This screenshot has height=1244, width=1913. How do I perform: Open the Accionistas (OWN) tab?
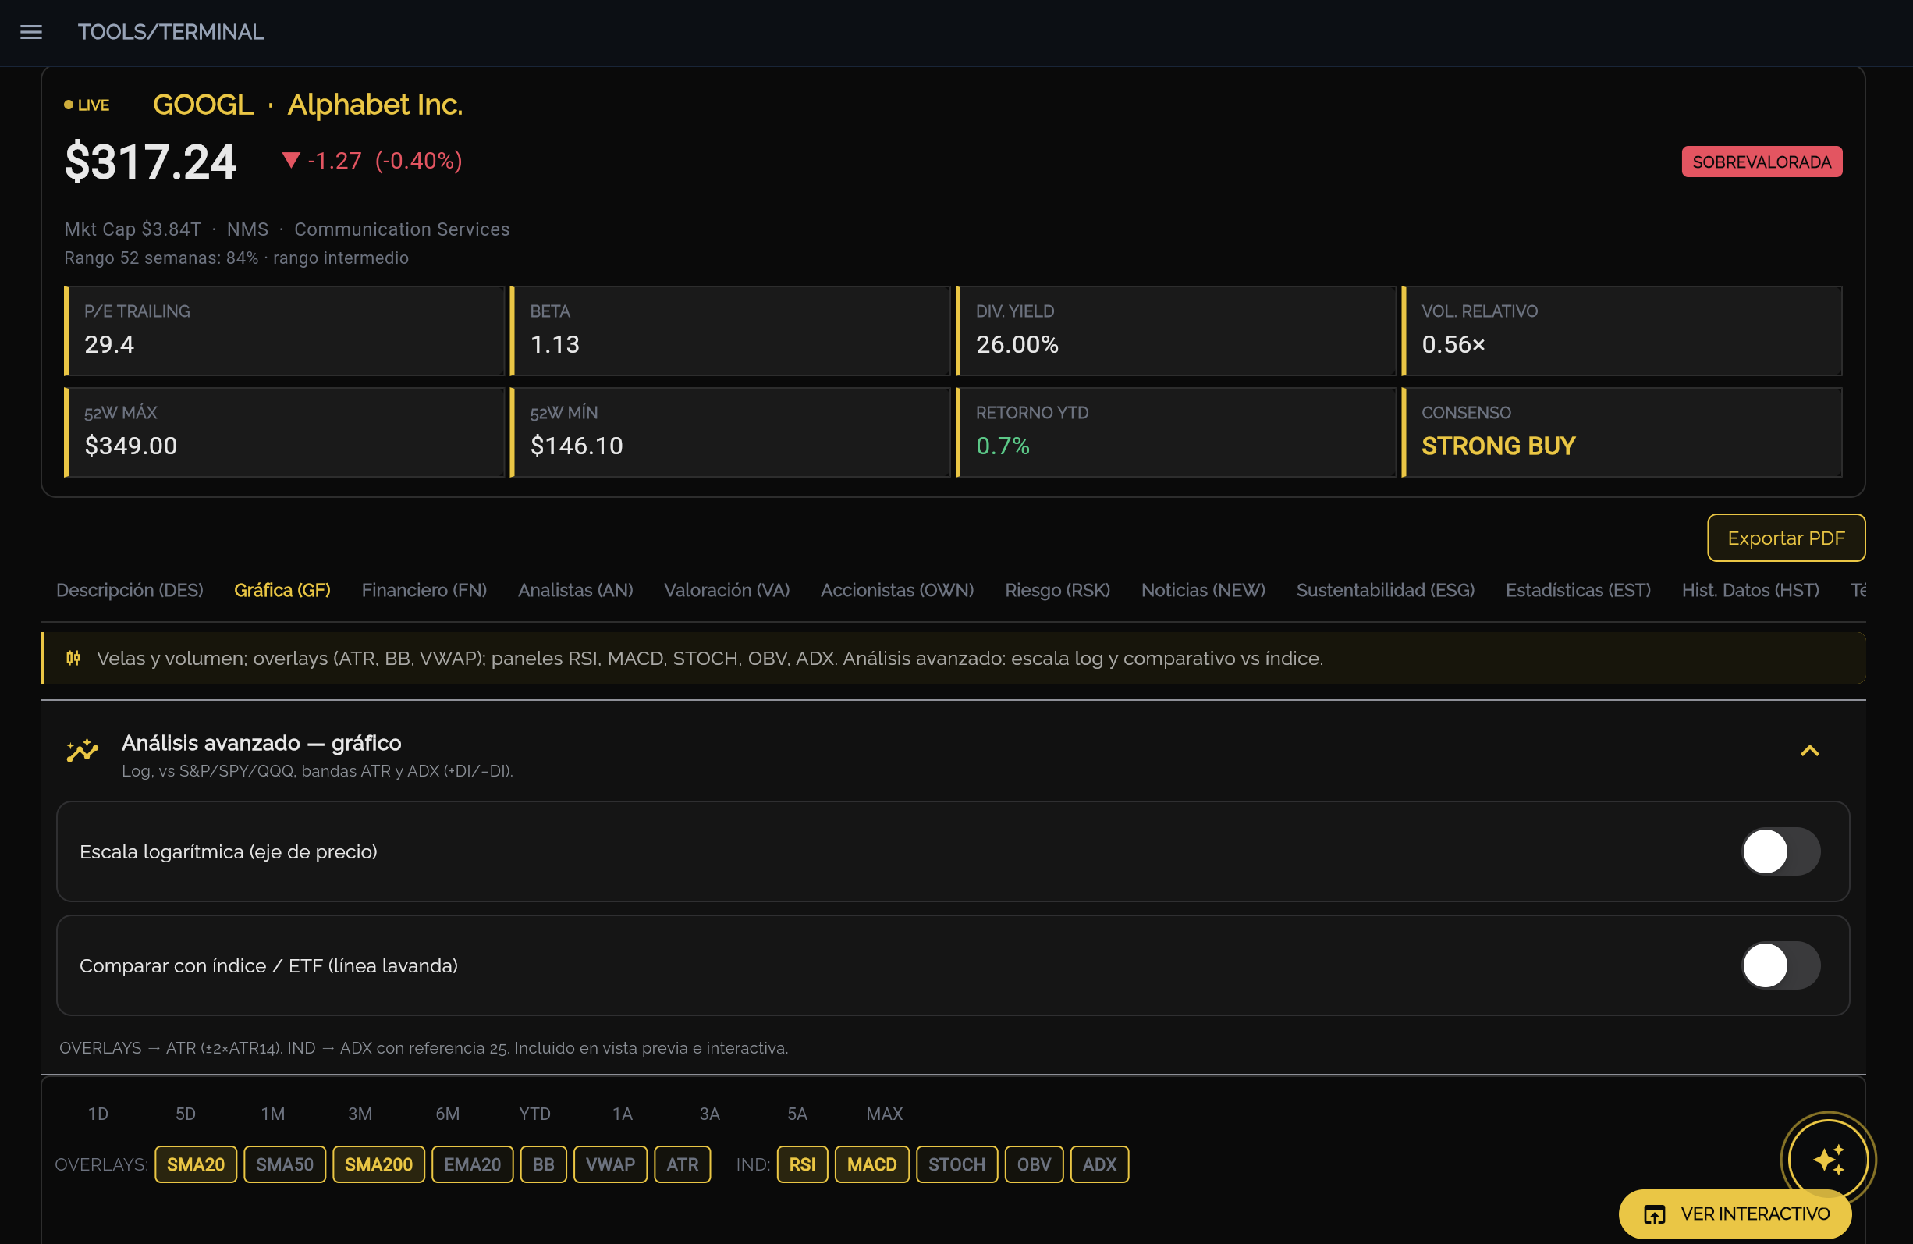click(897, 590)
